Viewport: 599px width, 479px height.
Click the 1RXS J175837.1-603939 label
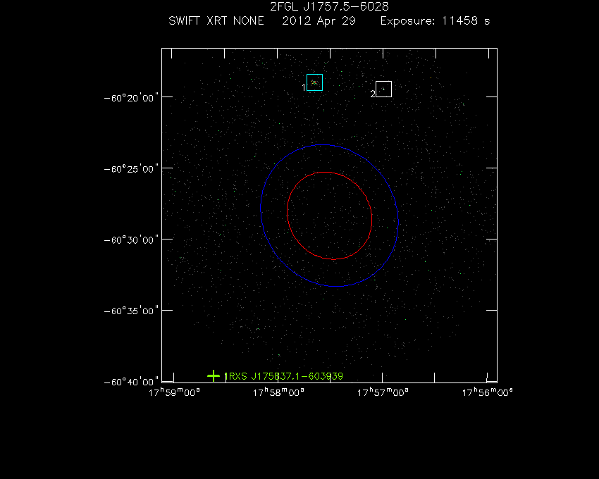coord(283,376)
